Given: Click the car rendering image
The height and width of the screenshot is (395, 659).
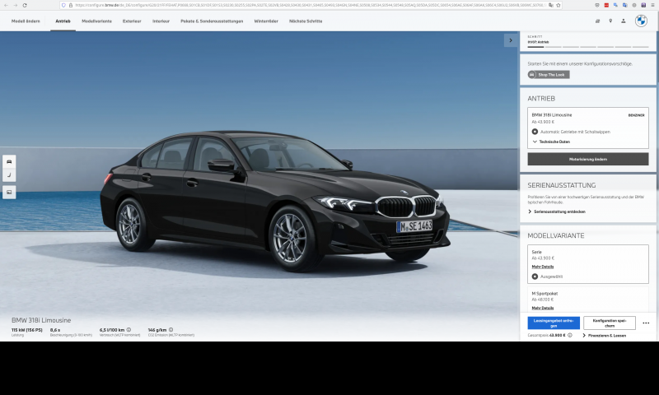Looking at the screenshot, I should pyautogui.click(x=275, y=202).
